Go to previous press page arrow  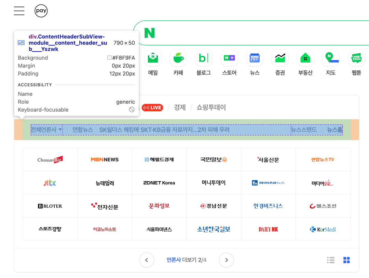pos(147,260)
